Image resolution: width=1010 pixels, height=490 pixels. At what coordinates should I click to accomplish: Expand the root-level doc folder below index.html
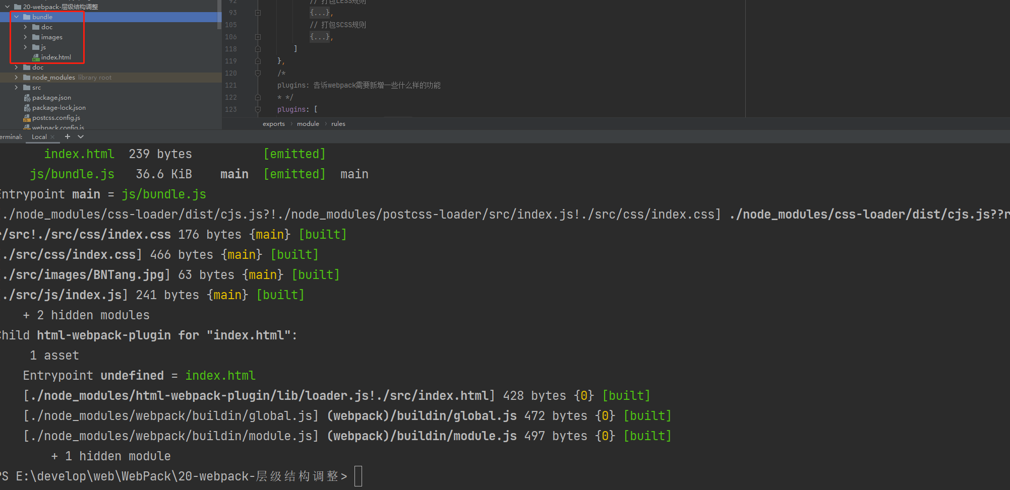(x=16, y=67)
